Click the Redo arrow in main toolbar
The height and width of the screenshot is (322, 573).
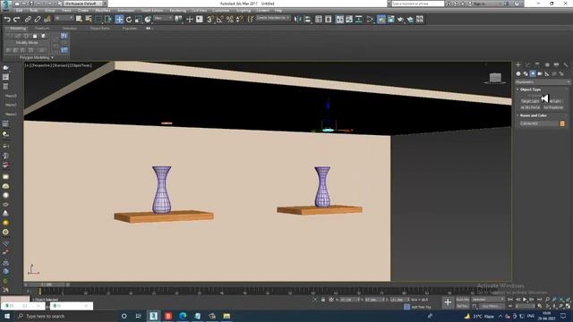[16, 20]
